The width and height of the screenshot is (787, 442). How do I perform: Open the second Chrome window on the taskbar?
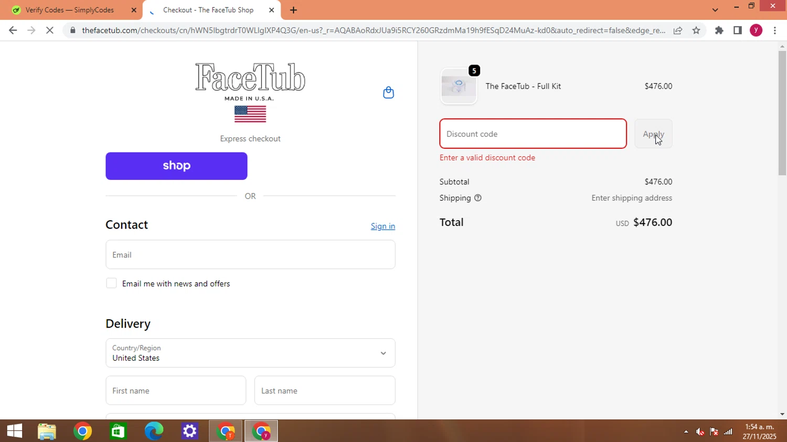pyautogui.click(x=226, y=431)
